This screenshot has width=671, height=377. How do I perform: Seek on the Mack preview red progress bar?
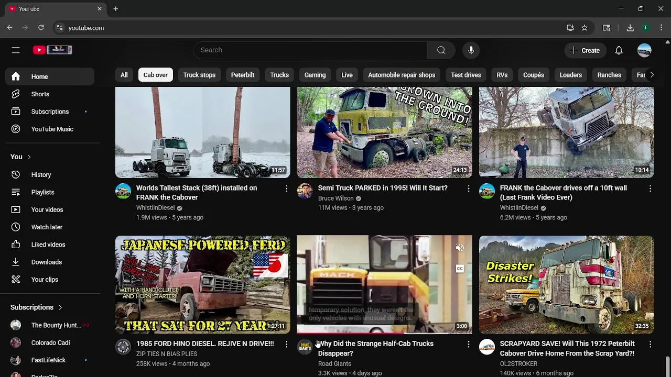coord(384,332)
